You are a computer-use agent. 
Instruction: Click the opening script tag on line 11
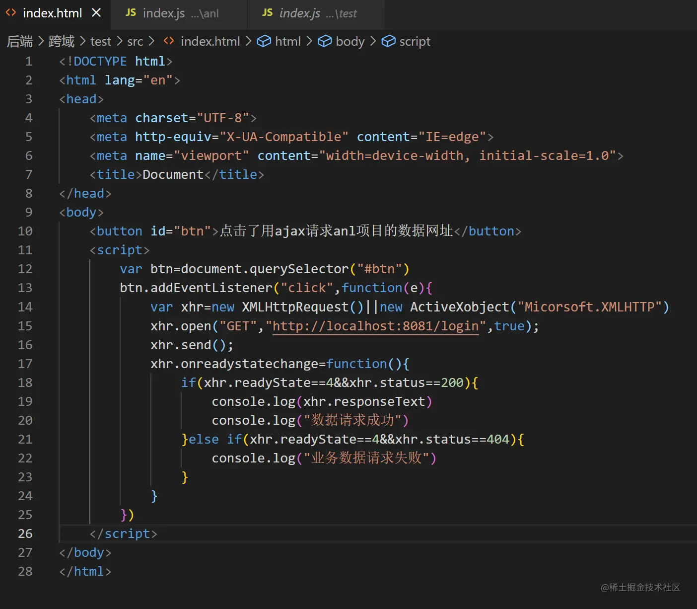[120, 250]
